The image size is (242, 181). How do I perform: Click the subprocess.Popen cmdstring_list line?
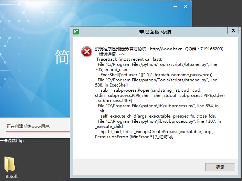coord(151,90)
